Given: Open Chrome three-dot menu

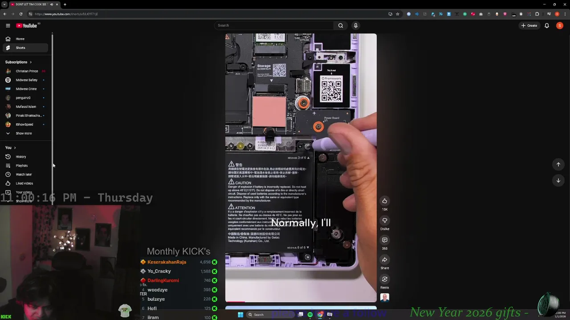Looking at the screenshot, I should tap(565, 14).
